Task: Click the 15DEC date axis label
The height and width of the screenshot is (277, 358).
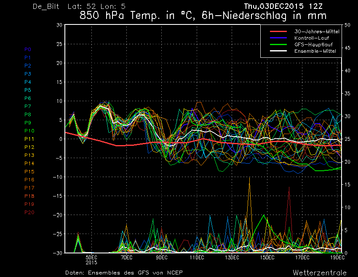Action: point(267,258)
